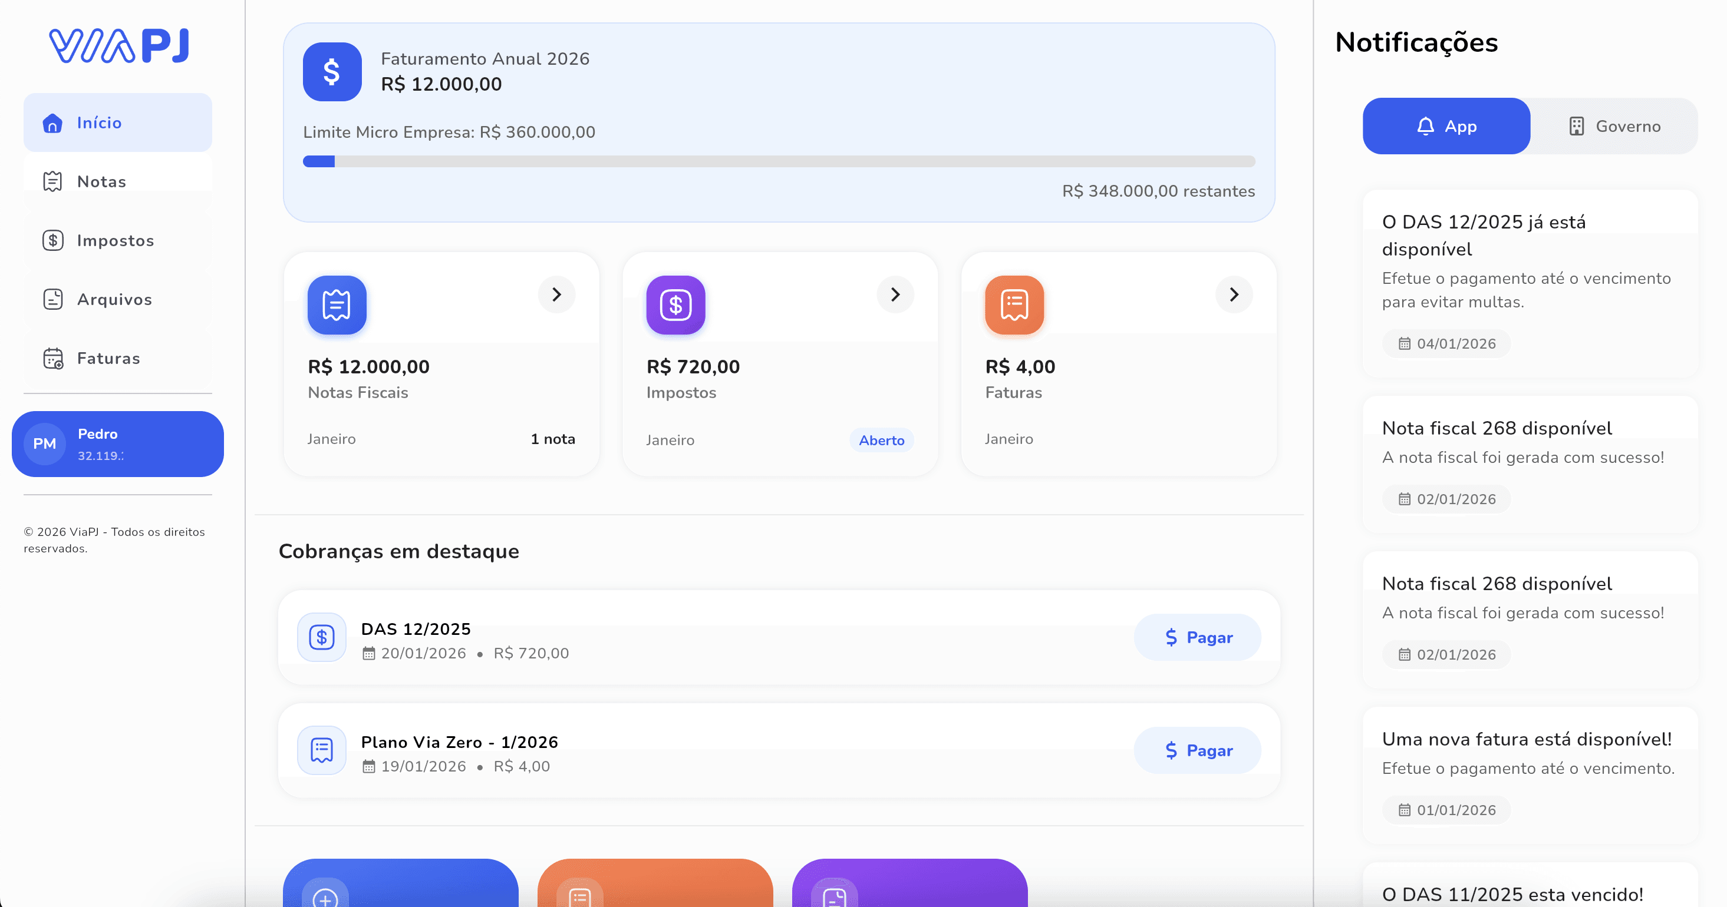The image size is (1727, 907).
Task: Switch notifications to the App tab
Action: (x=1446, y=126)
